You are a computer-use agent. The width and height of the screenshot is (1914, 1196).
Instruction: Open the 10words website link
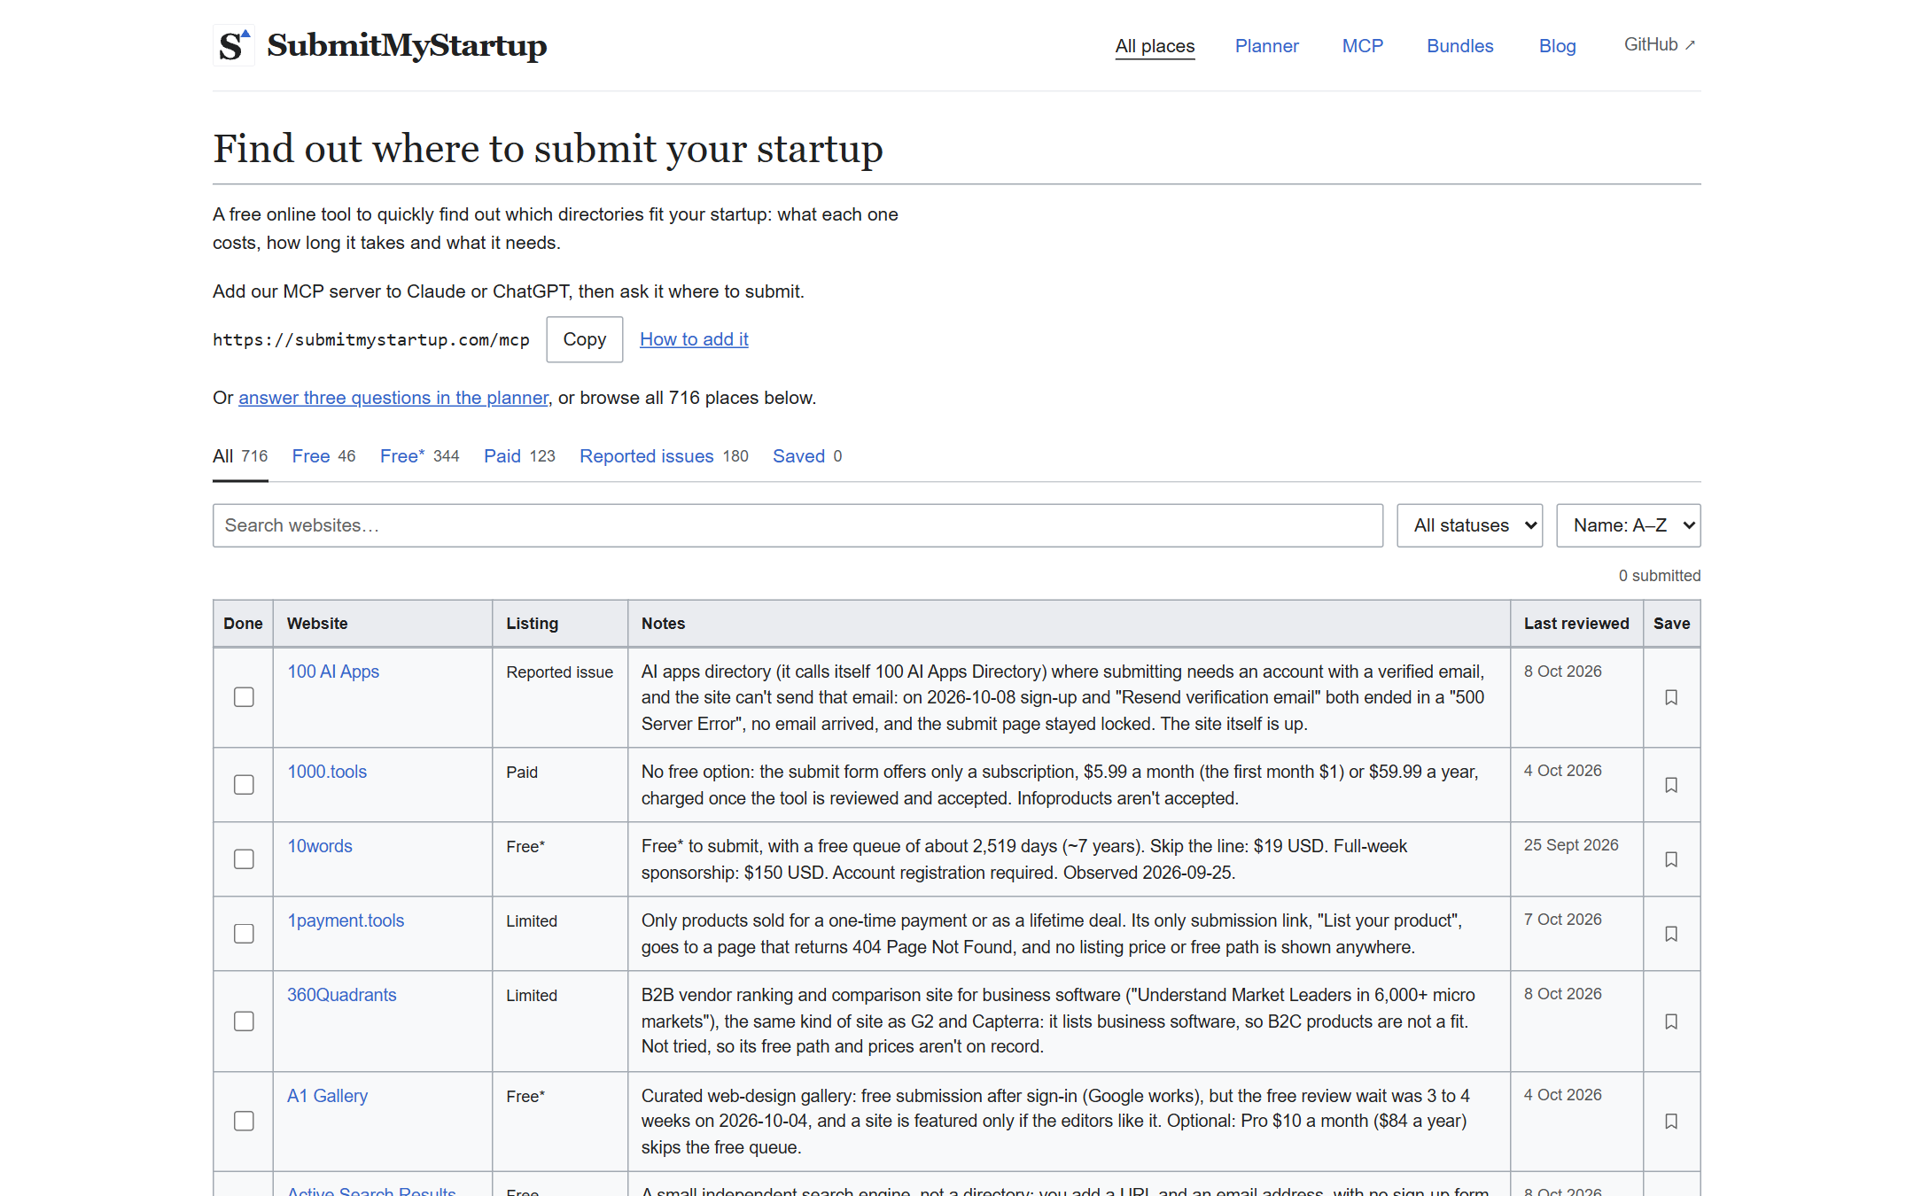320,846
